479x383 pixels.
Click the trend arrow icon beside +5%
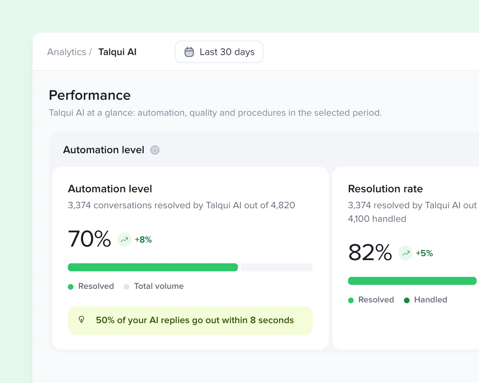406,253
